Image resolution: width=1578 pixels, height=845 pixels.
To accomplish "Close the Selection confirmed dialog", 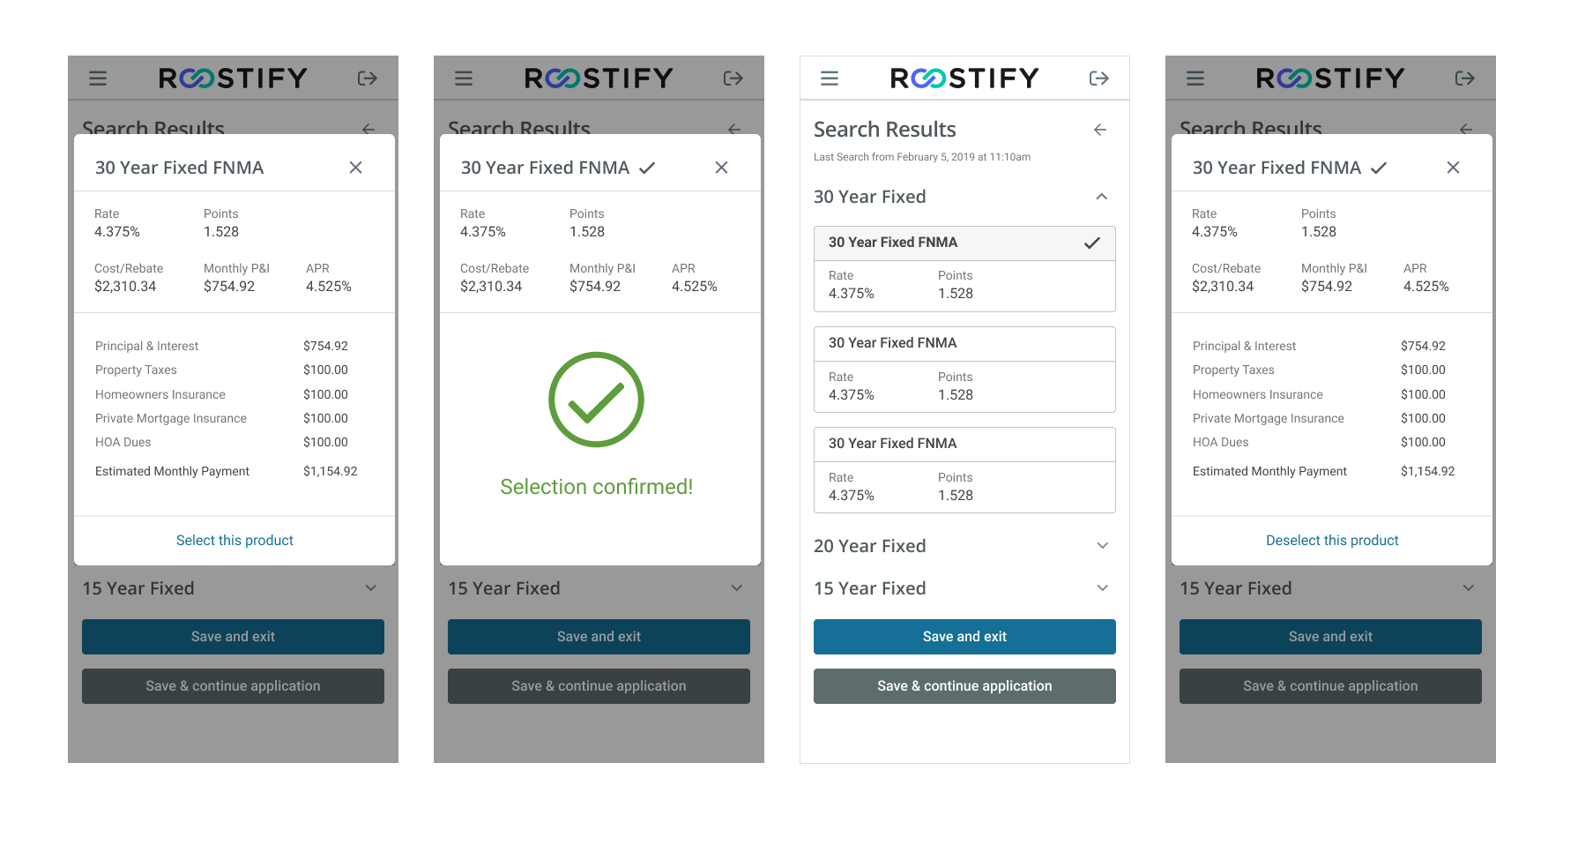I will tap(722, 168).
